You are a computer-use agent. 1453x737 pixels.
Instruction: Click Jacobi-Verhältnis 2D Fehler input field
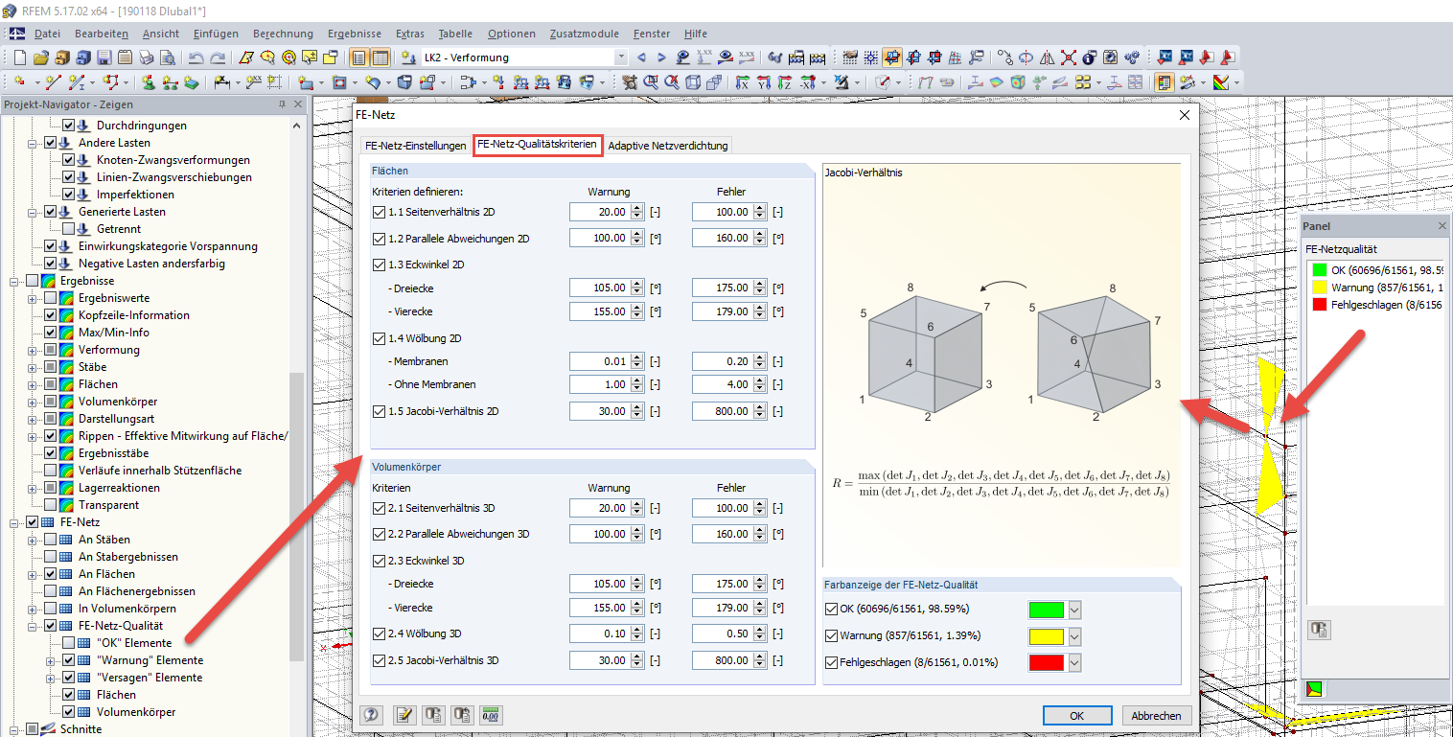(x=723, y=411)
